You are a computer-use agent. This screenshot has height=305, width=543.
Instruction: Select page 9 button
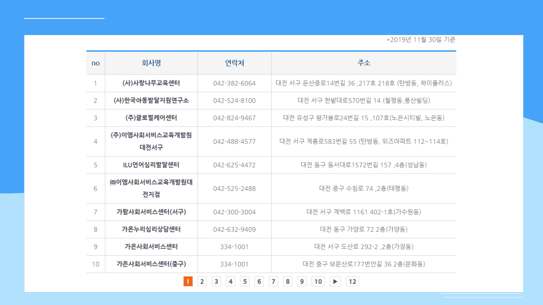pos(302,281)
